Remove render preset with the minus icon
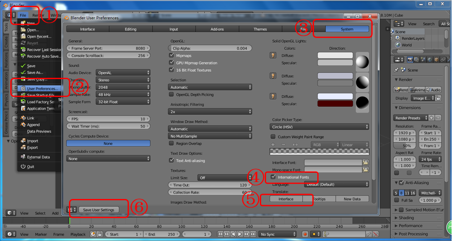This screenshot has width=452, height=241. 438,118
